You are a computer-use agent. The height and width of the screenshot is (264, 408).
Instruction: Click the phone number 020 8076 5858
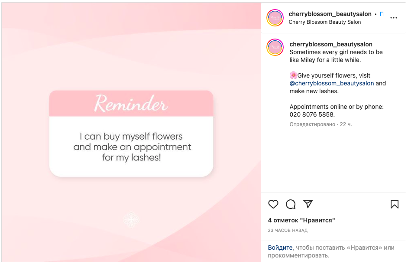(x=312, y=114)
